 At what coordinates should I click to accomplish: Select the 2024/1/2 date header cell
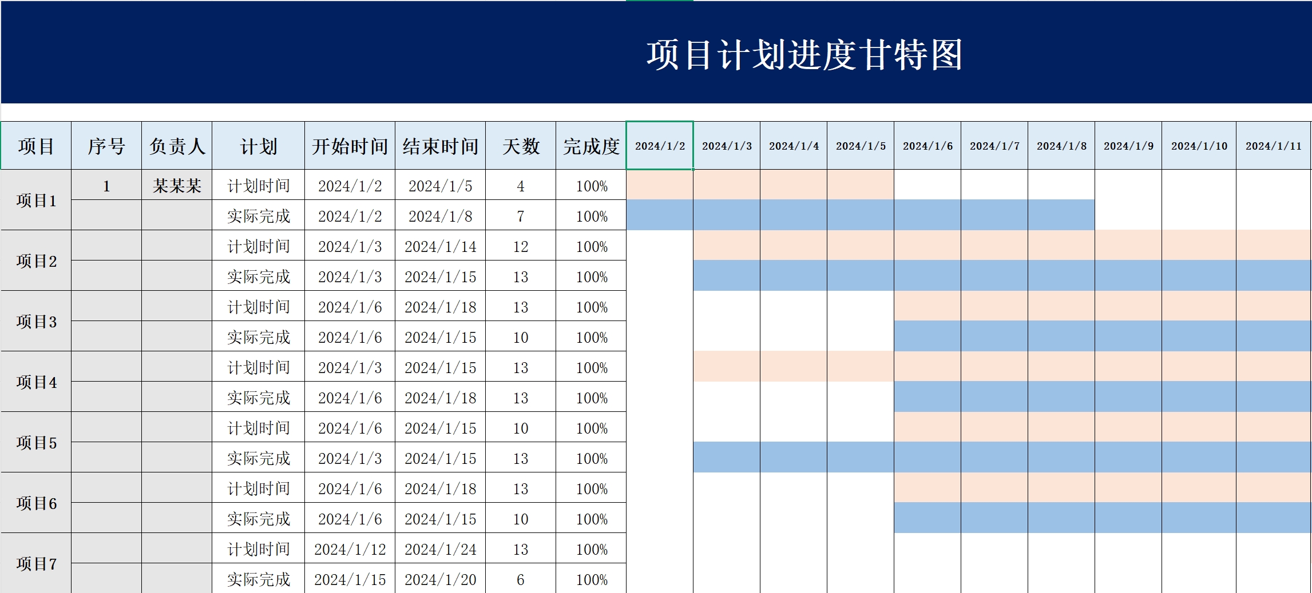(x=660, y=146)
